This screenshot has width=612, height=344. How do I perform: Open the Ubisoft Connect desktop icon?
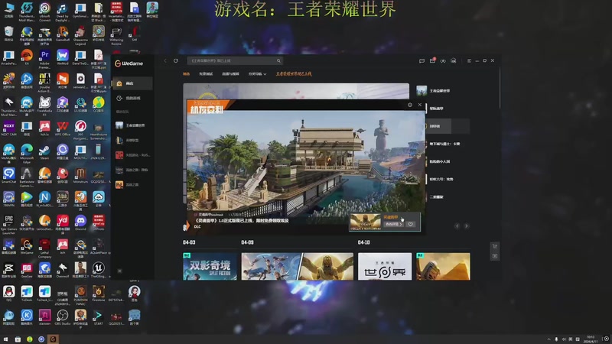coord(44,11)
